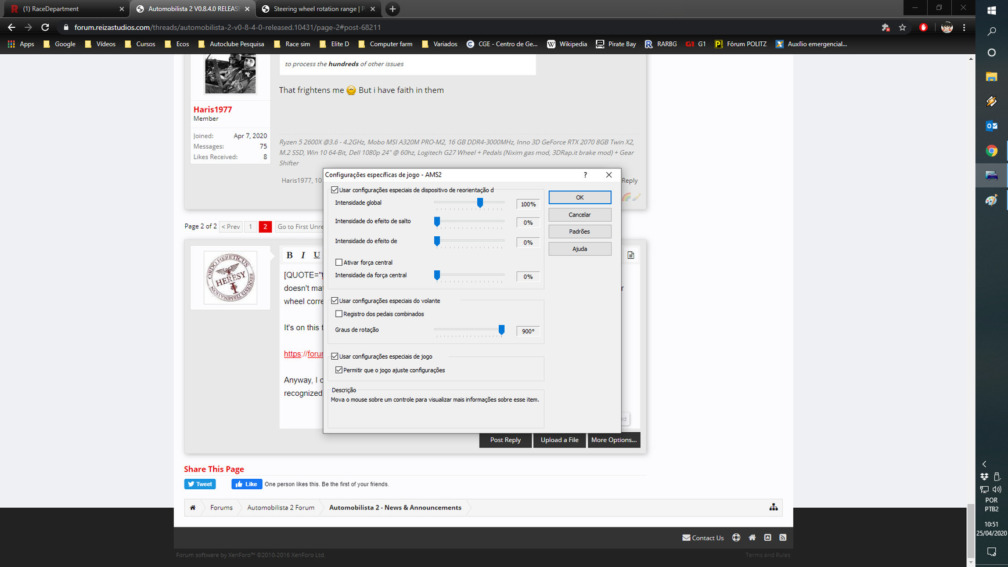Click the Contact Us footer link
1008x567 pixels.
[x=703, y=537]
